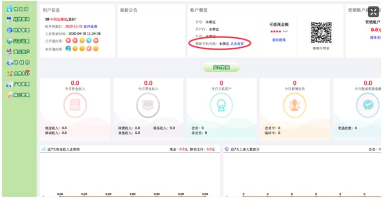The image size is (382, 200).
Task: Click the 前往提现 withdraw link
Action: click(x=279, y=40)
